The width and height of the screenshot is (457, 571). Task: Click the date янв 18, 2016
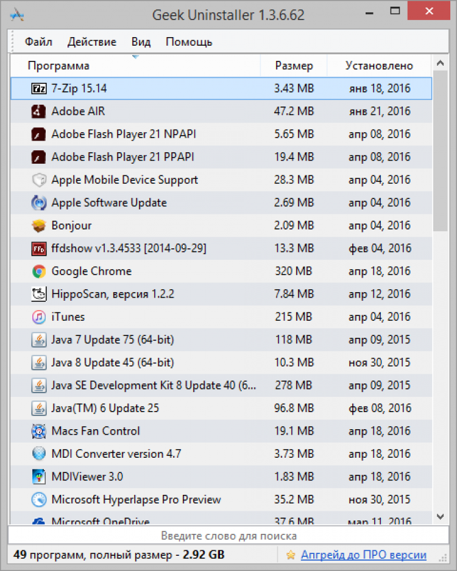pos(380,88)
